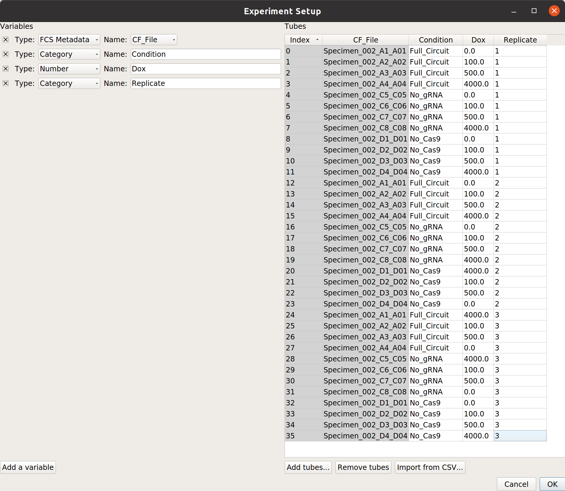The width and height of the screenshot is (565, 491).
Task: Select the CF_File cell of row 8
Action: coord(365,139)
